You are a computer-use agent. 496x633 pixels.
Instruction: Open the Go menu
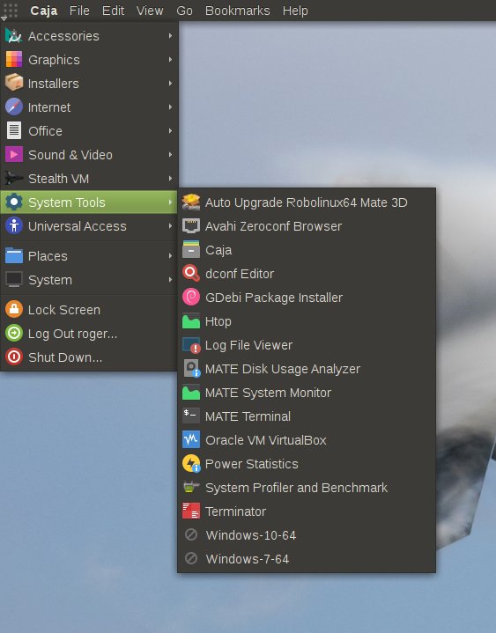pyautogui.click(x=184, y=11)
